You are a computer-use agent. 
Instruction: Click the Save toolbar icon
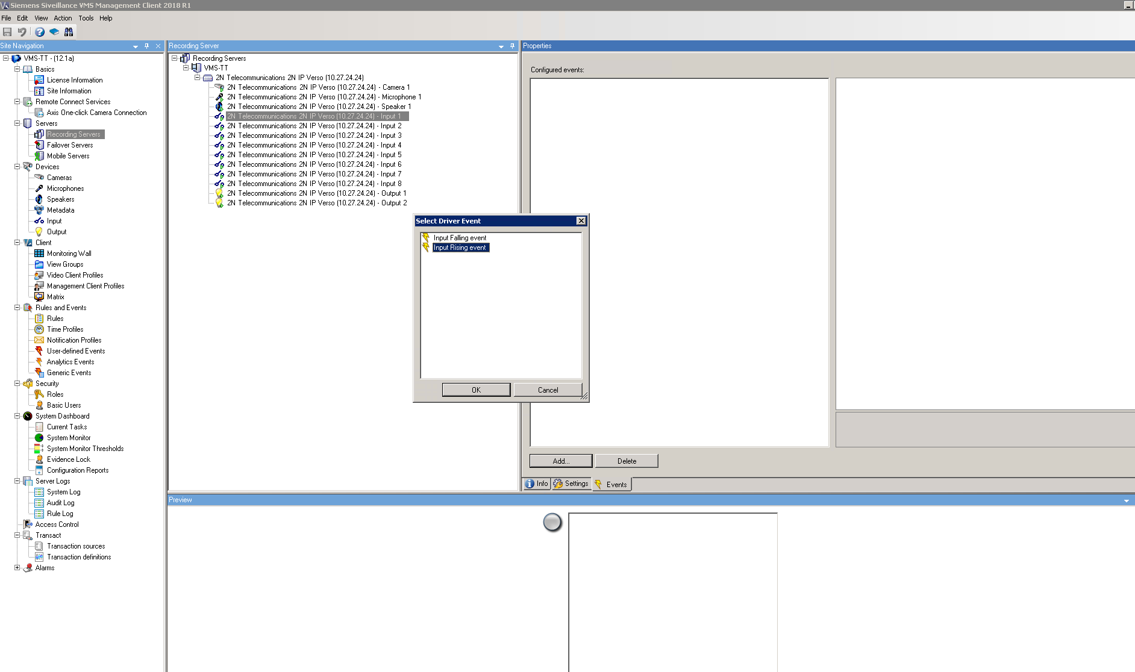point(7,32)
